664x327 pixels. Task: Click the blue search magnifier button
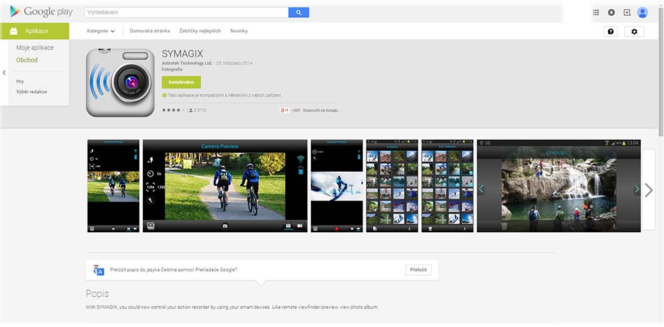[299, 12]
